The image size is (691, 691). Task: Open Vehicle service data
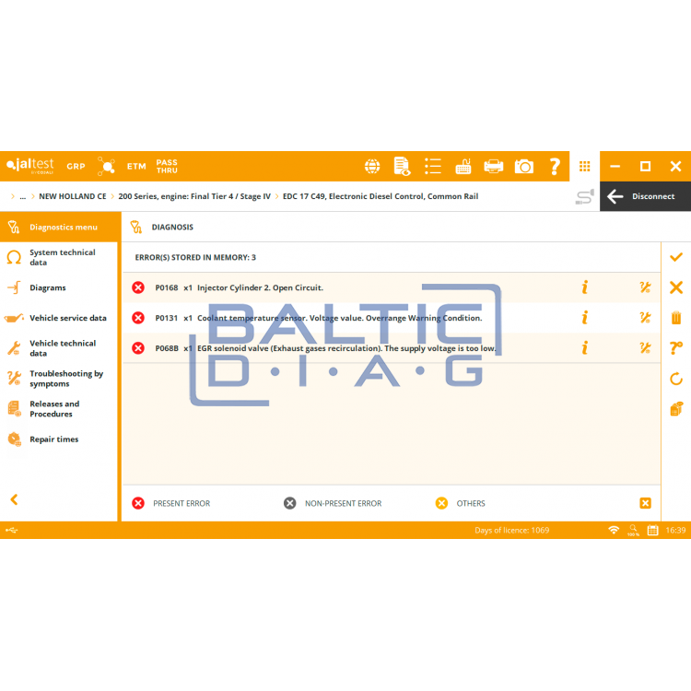pyautogui.click(x=59, y=318)
